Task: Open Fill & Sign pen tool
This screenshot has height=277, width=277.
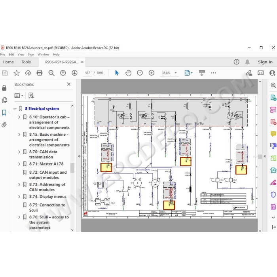Action: 273,182
